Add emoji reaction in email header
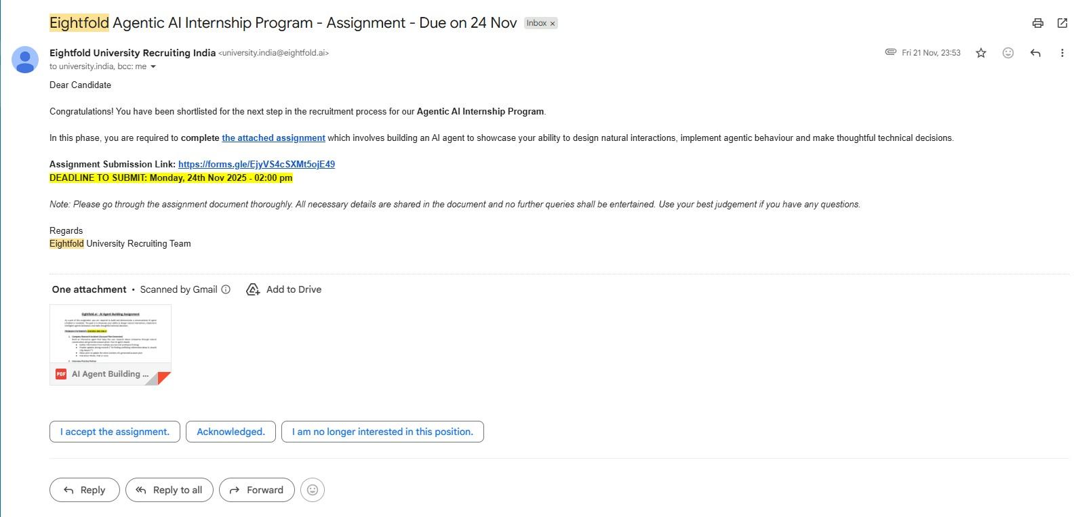Viewport: 1078px width, 517px height. tap(1008, 53)
